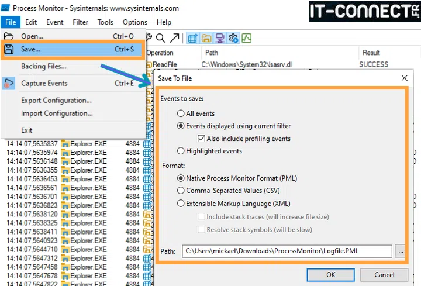
Task: Open the Filter menu
Action: pyautogui.click(x=80, y=22)
